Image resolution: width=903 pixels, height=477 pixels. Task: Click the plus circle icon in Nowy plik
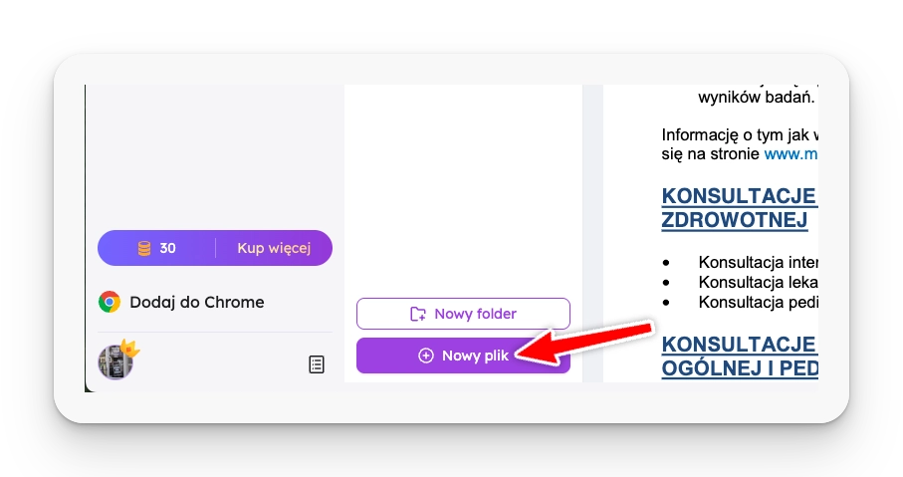[426, 356]
